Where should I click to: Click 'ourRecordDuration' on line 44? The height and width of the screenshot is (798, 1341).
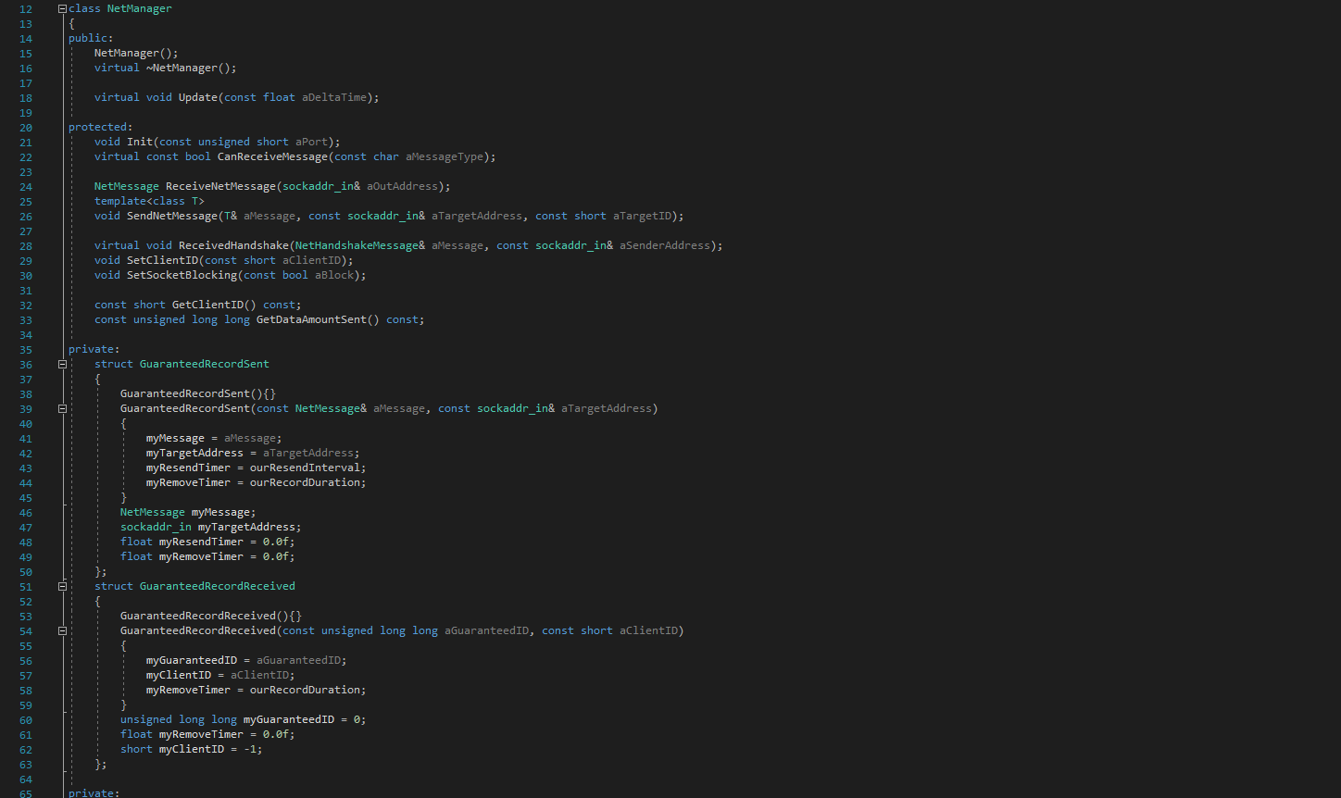305,482
